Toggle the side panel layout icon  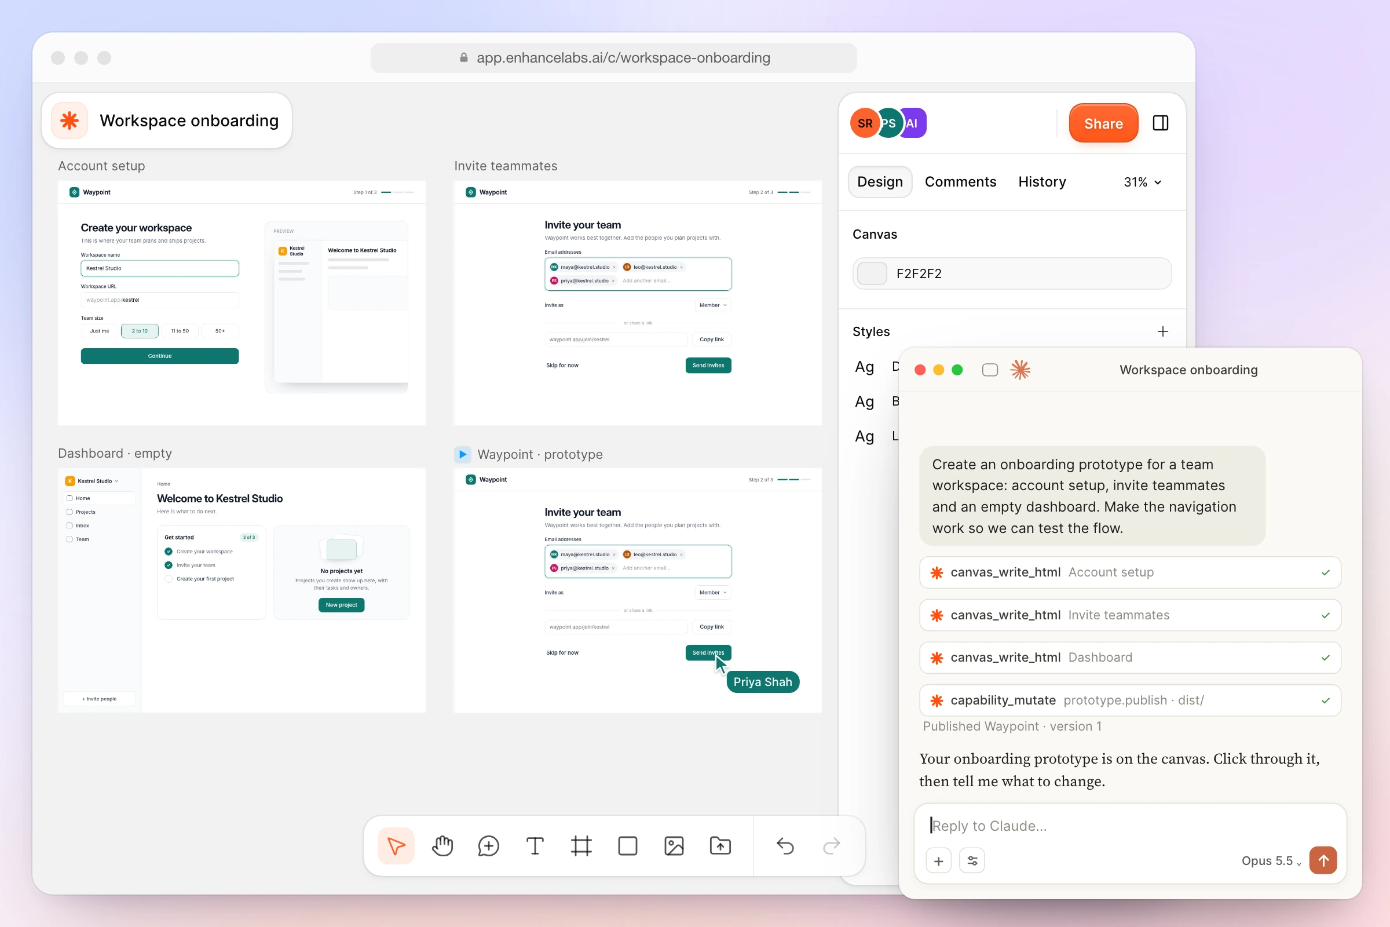click(x=1161, y=123)
